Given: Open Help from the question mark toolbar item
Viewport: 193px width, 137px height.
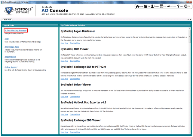Looking at the screenshot, I should click(x=180, y=6).
